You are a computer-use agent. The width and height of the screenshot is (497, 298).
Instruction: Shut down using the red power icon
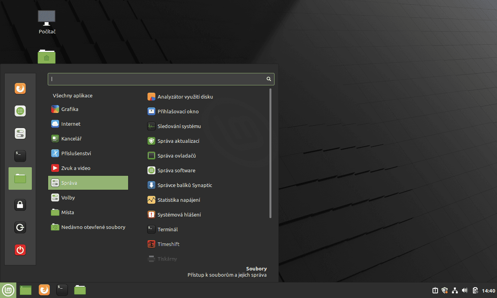(x=20, y=250)
